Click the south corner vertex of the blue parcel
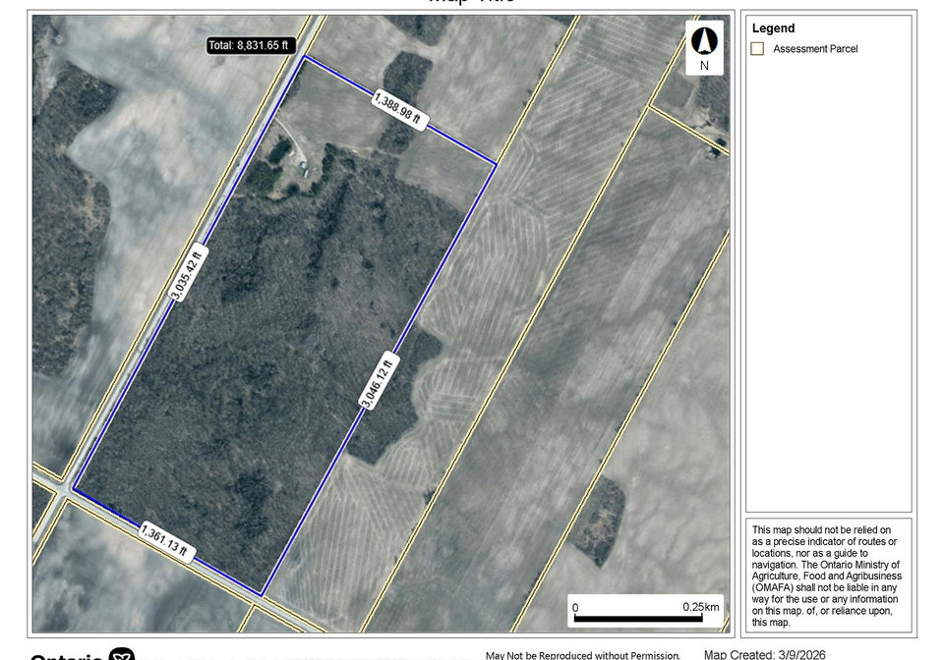The height and width of the screenshot is (660, 944). pyautogui.click(x=262, y=594)
